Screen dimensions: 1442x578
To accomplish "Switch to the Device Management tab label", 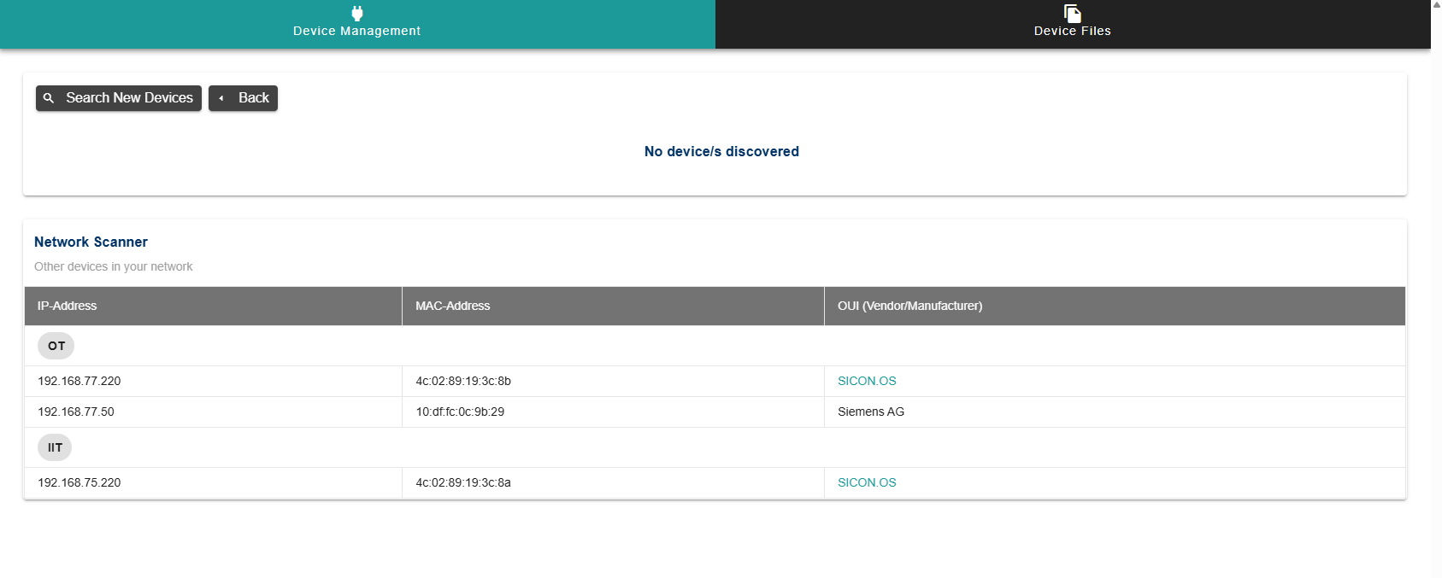I will [356, 31].
